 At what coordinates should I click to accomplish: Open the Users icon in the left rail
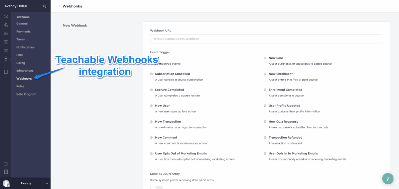coord(6,25)
